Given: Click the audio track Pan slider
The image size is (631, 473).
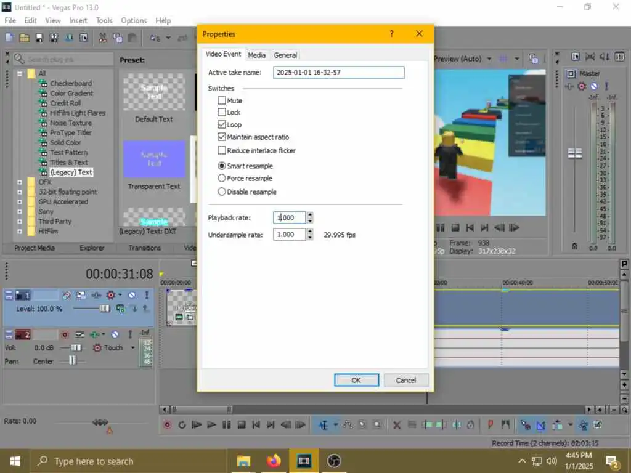Looking at the screenshot, I should pyautogui.click(x=73, y=361).
